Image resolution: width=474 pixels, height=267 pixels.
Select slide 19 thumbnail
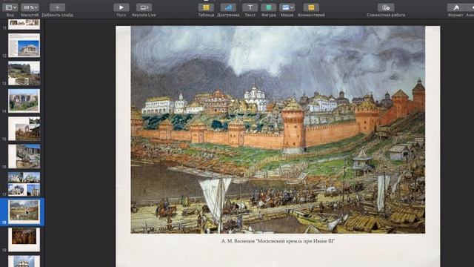click(24, 240)
